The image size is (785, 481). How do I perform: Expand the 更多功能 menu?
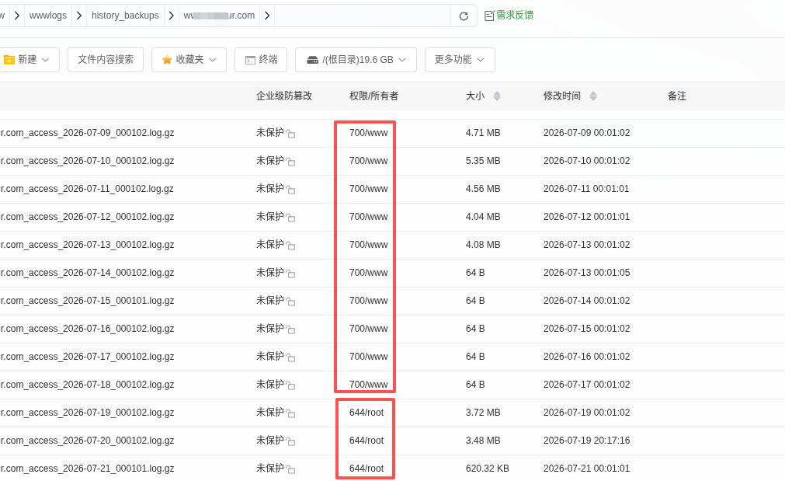point(460,60)
